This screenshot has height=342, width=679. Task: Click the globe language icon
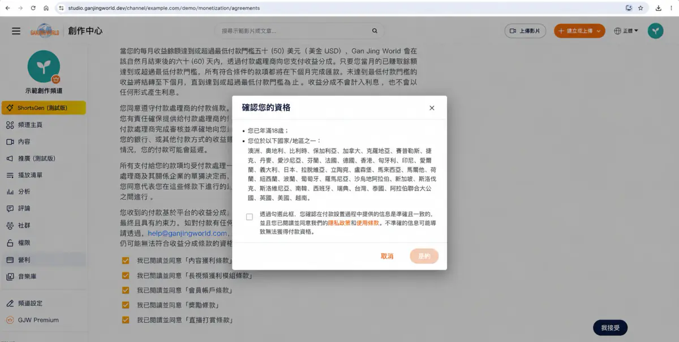(x=617, y=31)
